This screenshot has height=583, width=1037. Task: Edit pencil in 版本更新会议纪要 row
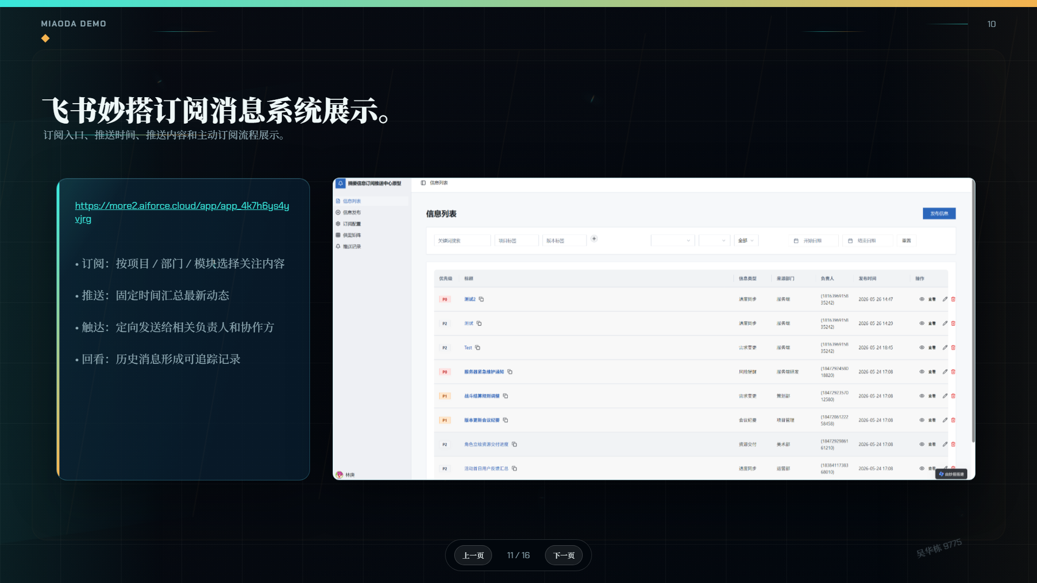point(945,420)
